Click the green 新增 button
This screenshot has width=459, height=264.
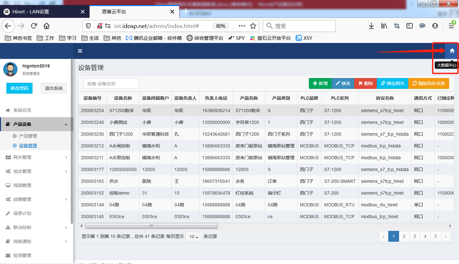(x=320, y=83)
